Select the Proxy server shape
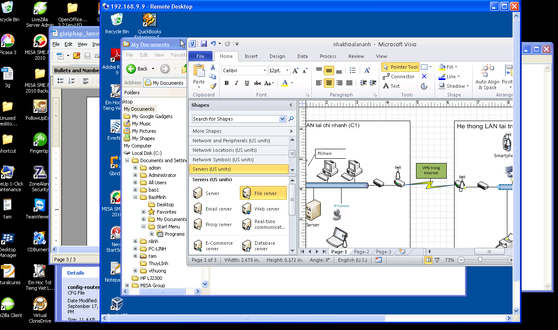Image resolution: width=558 pixels, height=330 pixels. coord(213,224)
